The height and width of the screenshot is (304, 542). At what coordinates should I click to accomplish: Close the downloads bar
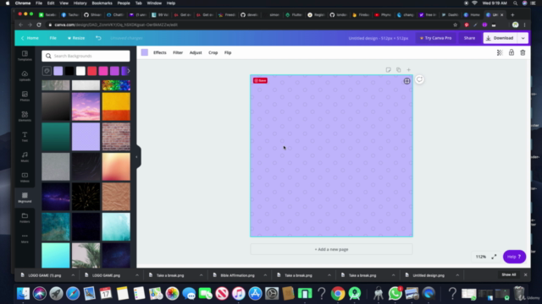click(525, 274)
